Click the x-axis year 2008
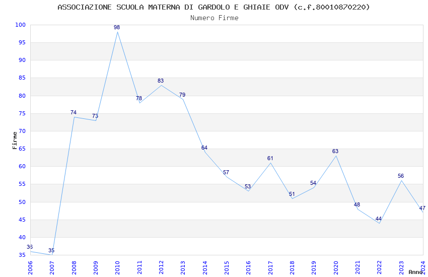This screenshot has width=428, height=277. 74,268
